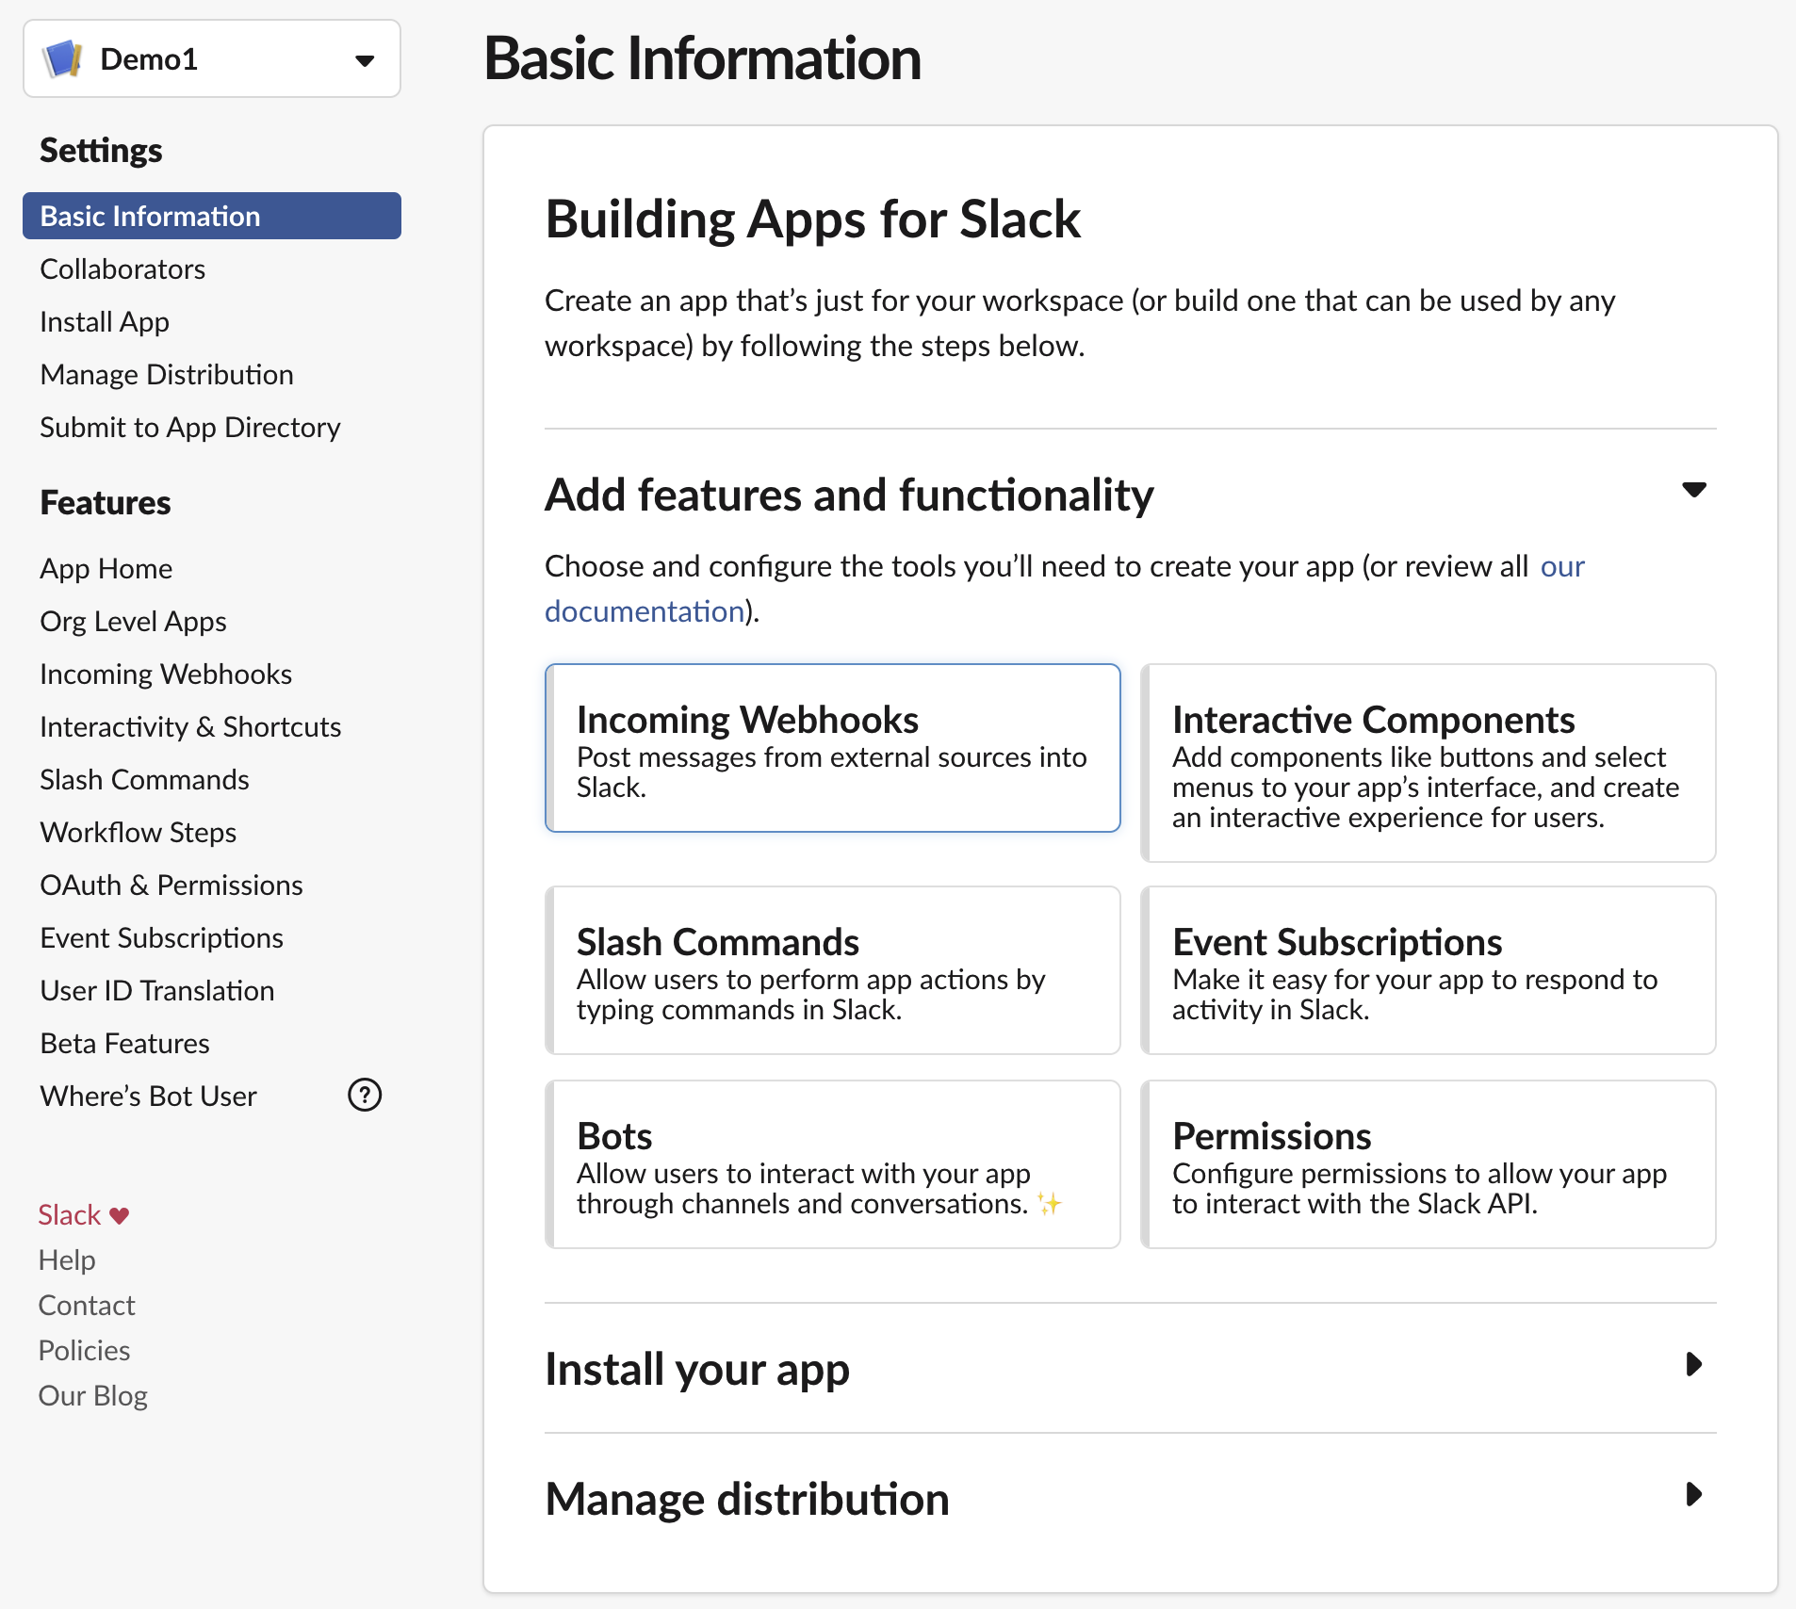Open the Interactive Components feature card
This screenshot has width=1796, height=1609.
point(1429,763)
